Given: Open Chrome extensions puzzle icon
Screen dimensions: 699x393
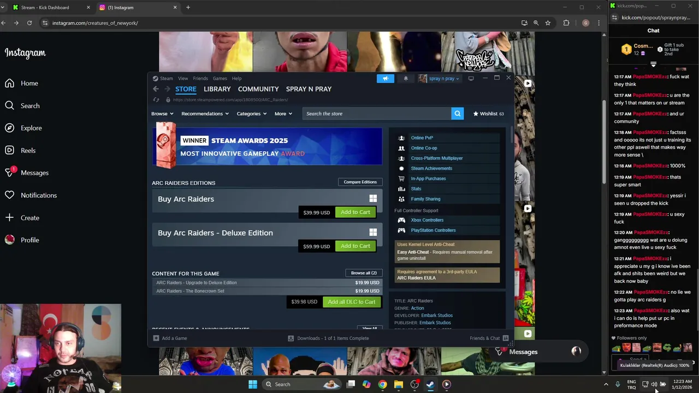Looking at the screenshot, I should [x=566, y=23].
